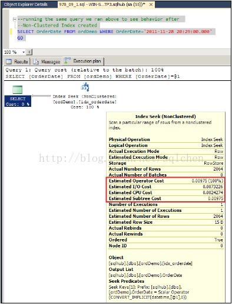Click Estimated Subtree Cost row

coord(166,198)
